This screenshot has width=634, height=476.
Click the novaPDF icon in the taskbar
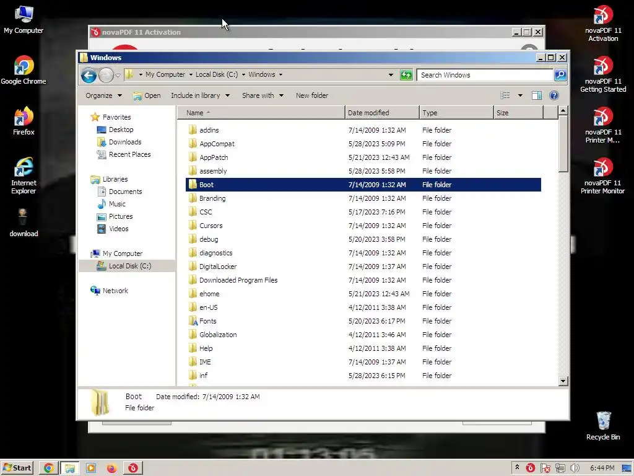(133, 469)
